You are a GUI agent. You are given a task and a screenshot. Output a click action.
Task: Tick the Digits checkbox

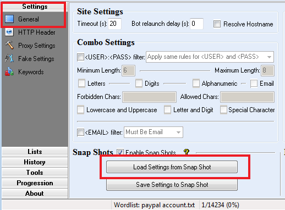[x=139, y=84]
